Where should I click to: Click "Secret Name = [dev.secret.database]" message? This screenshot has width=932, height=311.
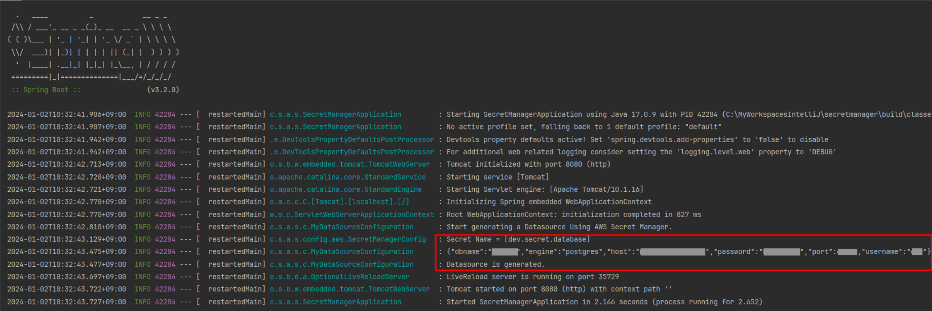[x=518, y=239]
